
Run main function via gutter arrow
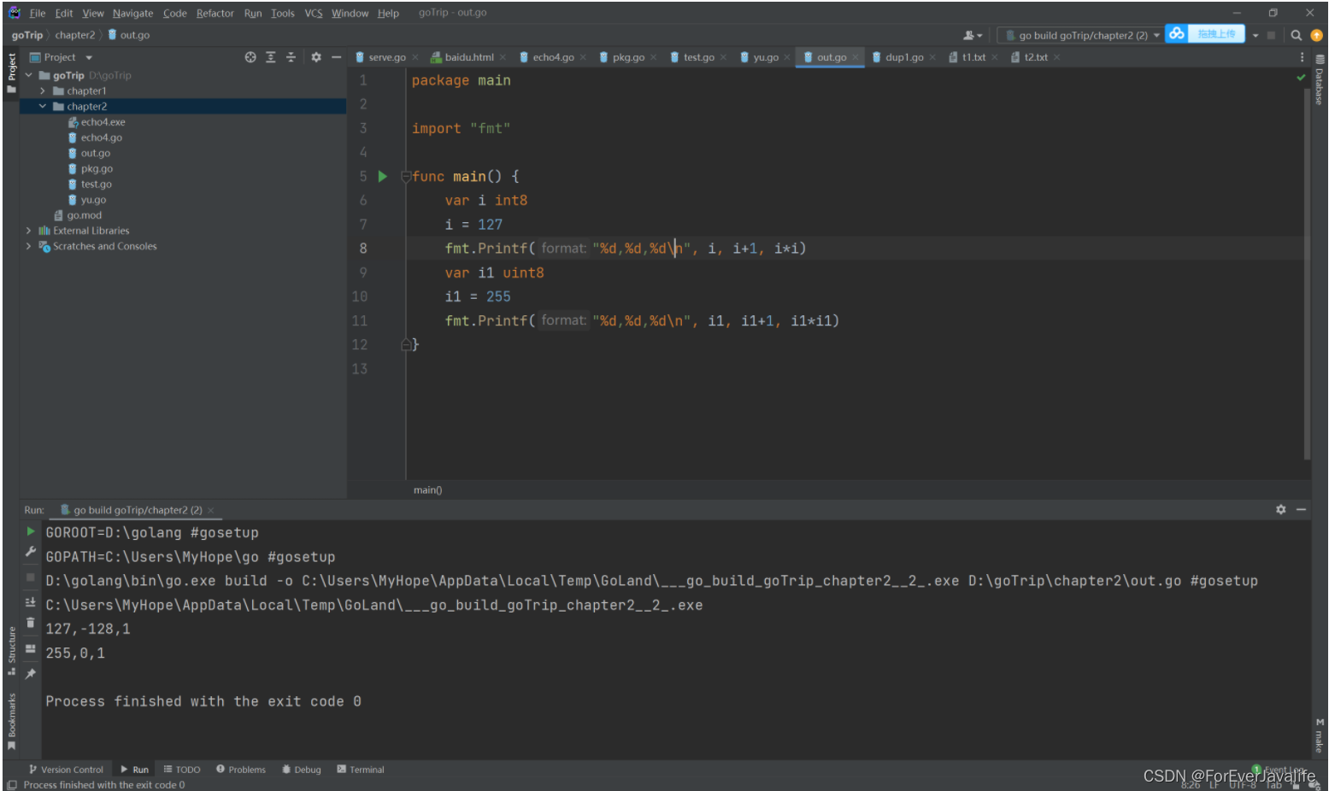click(x=383, y=177)
